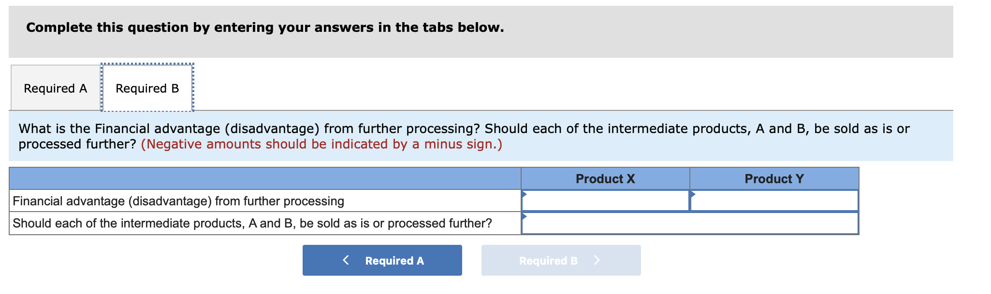Switch to the Required A tab
Screen dimensions: 991x294
pos(55,88)
